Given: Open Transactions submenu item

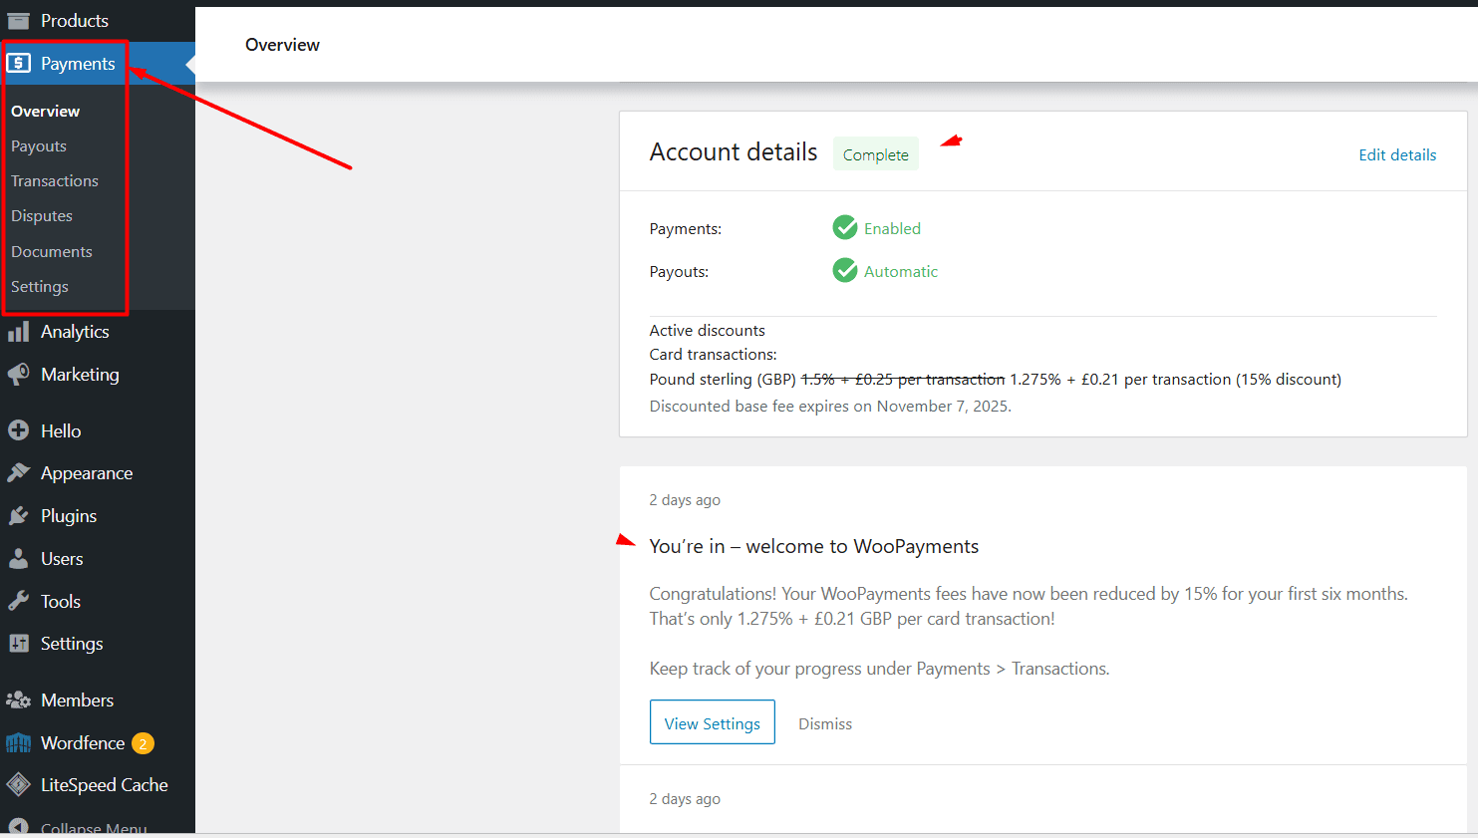Looking at the screenshot, I should tap(55, 181).
